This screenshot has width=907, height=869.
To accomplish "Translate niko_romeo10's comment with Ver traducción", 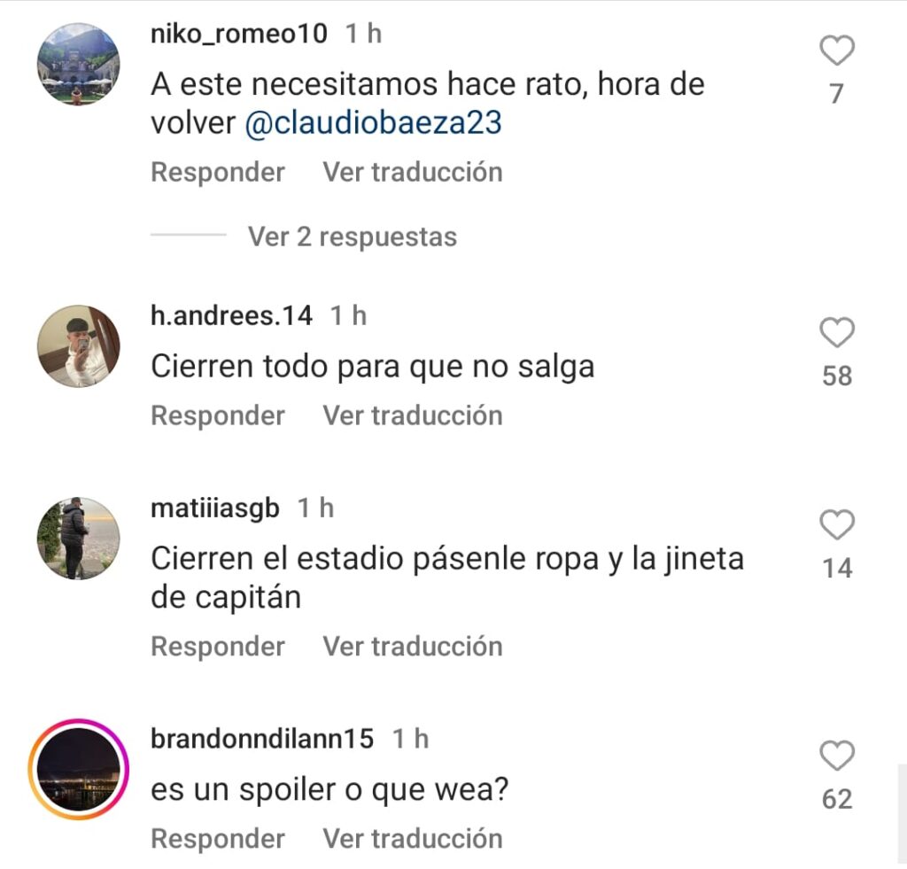I will 413,173.
